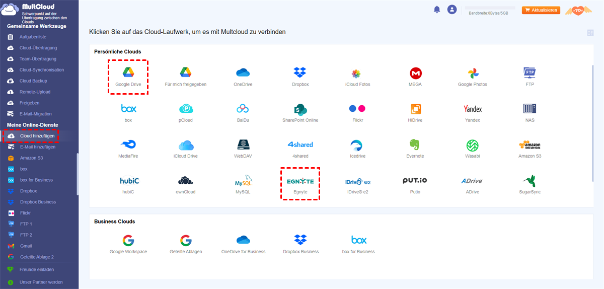The width and height of the screenshot is (604, 289).
Task: Open Dropbox Business account in sidebar
Action: coord(38,202)
